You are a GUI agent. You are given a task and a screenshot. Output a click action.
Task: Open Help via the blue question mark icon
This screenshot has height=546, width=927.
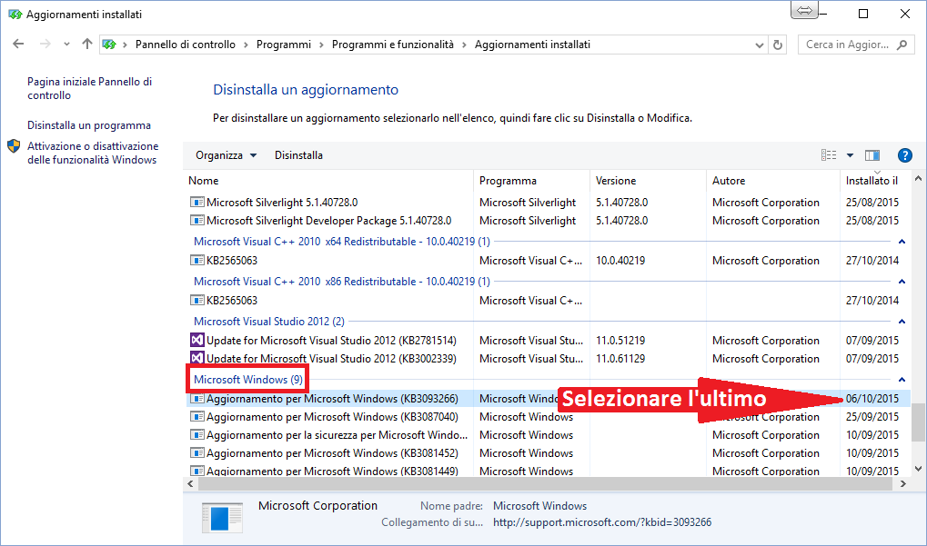pos(904,154)
